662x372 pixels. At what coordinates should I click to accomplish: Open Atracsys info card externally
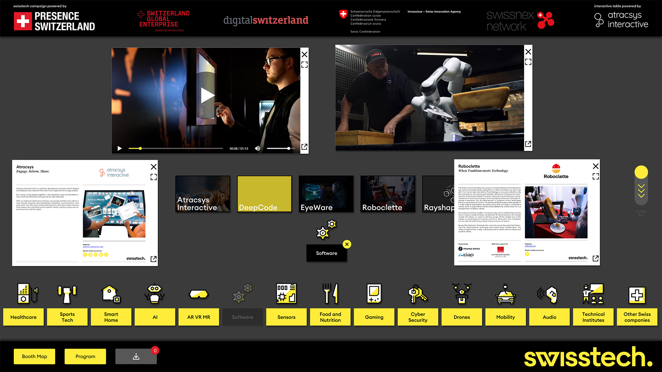(153, 259)
